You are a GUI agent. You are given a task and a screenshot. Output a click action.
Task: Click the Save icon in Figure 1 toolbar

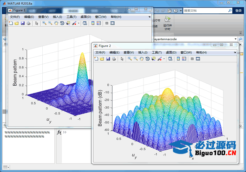[22, 23]
